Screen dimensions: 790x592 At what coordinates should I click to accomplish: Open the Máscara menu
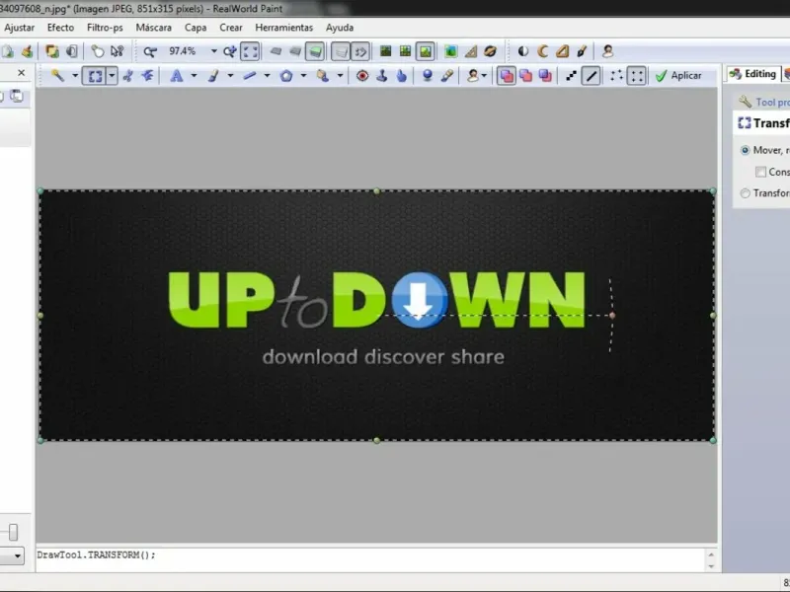(154, 28)
